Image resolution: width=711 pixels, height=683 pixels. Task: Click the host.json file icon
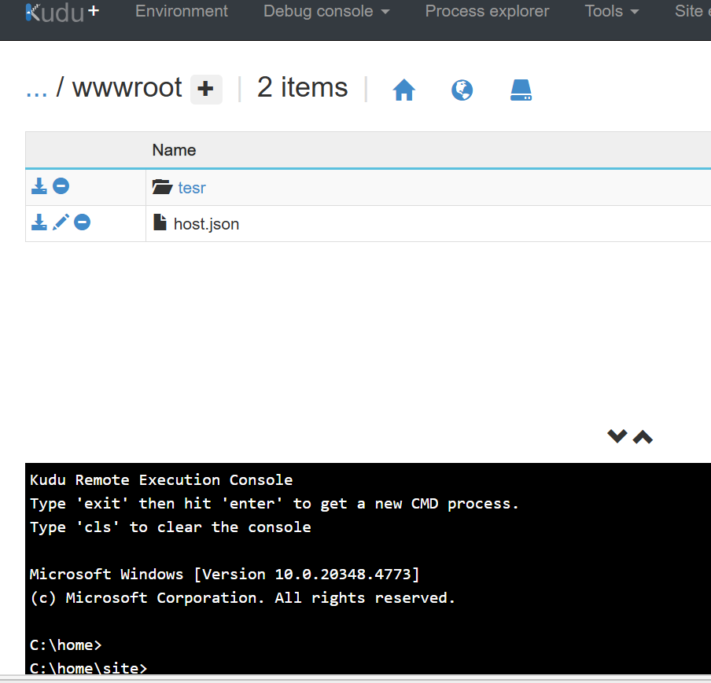[x=160, y=222]
